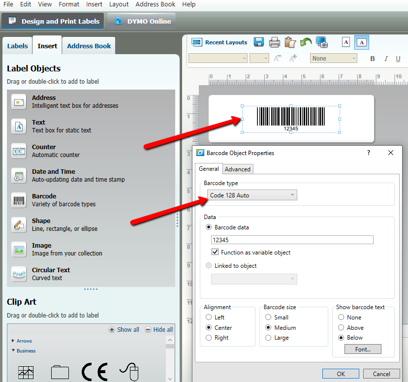Click the Text label object icon

click(x=19, y=127)
